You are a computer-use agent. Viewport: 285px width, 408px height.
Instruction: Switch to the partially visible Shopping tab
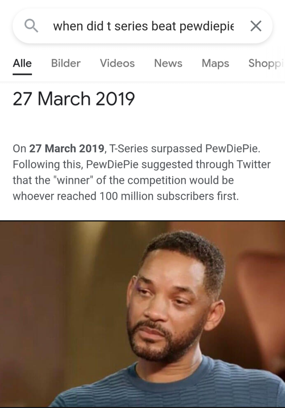coord(265,63)
